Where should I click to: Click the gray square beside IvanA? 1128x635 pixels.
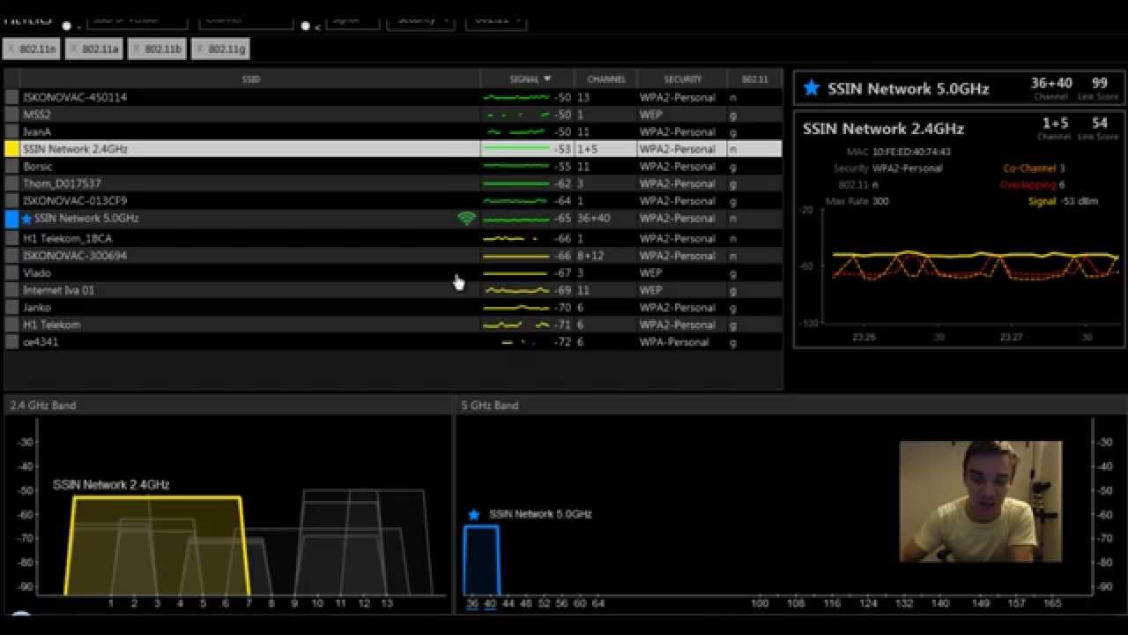[x=12, y=131]
